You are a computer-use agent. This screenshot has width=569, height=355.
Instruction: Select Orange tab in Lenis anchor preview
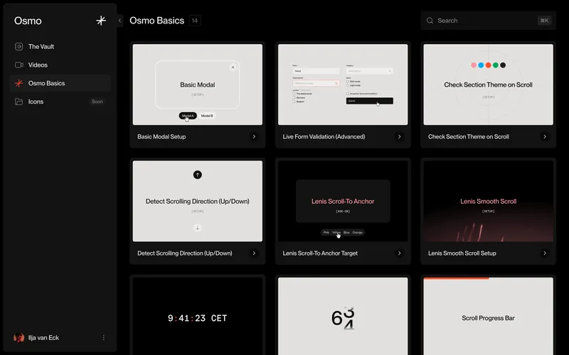pyautogui.click(x=358, y=233)
